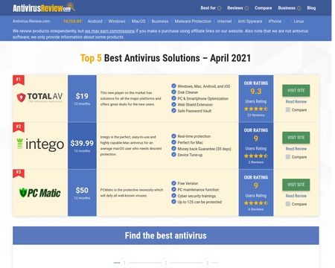Click '22 Reviews' under TotalAV rating
335x268 pixels.
pyautogui.click(x=256, y=115)
